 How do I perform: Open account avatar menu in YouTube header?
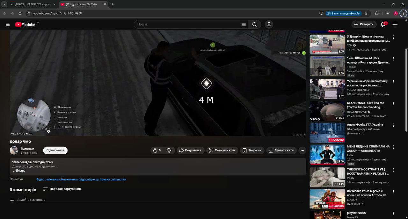[395, 25]
